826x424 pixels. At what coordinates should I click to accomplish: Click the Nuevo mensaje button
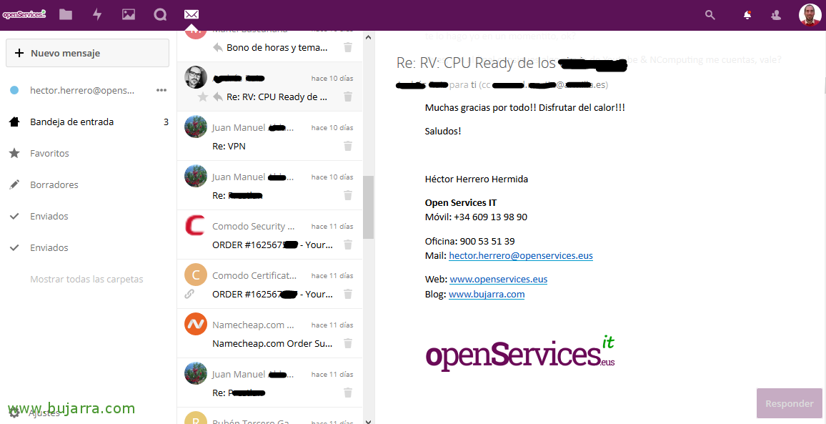(x=87, y=53)
